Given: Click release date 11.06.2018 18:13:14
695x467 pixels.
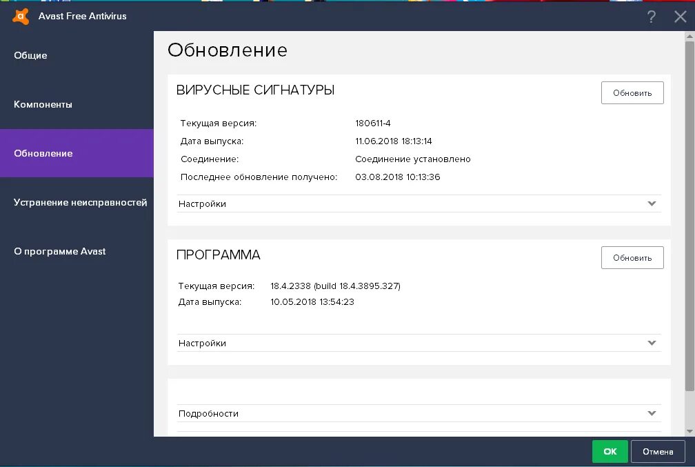Looking at the screenshot, I should (x=394, y=141).
